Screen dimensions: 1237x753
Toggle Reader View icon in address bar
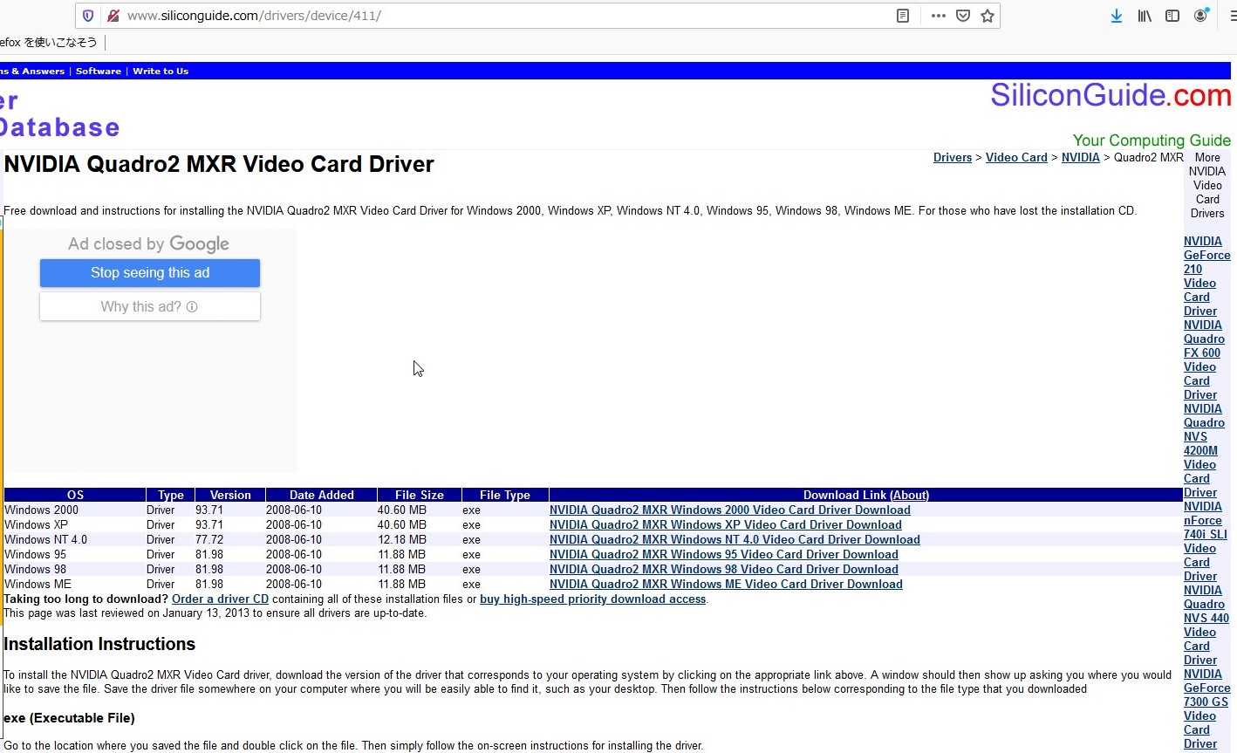pos(903,16)
